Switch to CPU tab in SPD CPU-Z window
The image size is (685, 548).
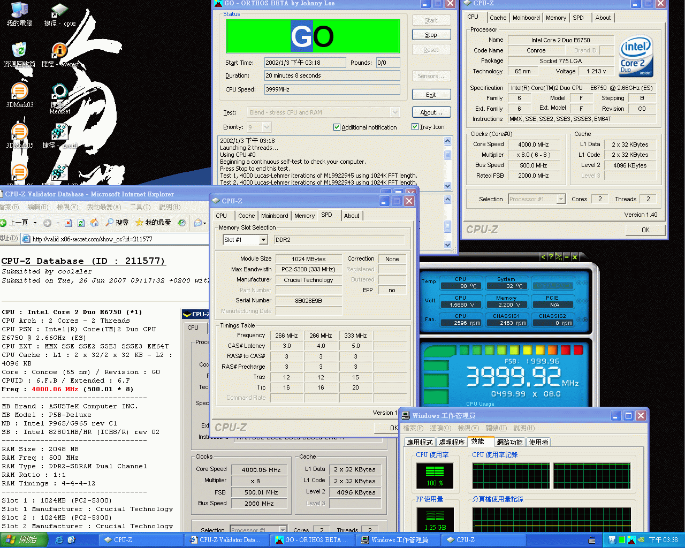(x=222, y=216)
